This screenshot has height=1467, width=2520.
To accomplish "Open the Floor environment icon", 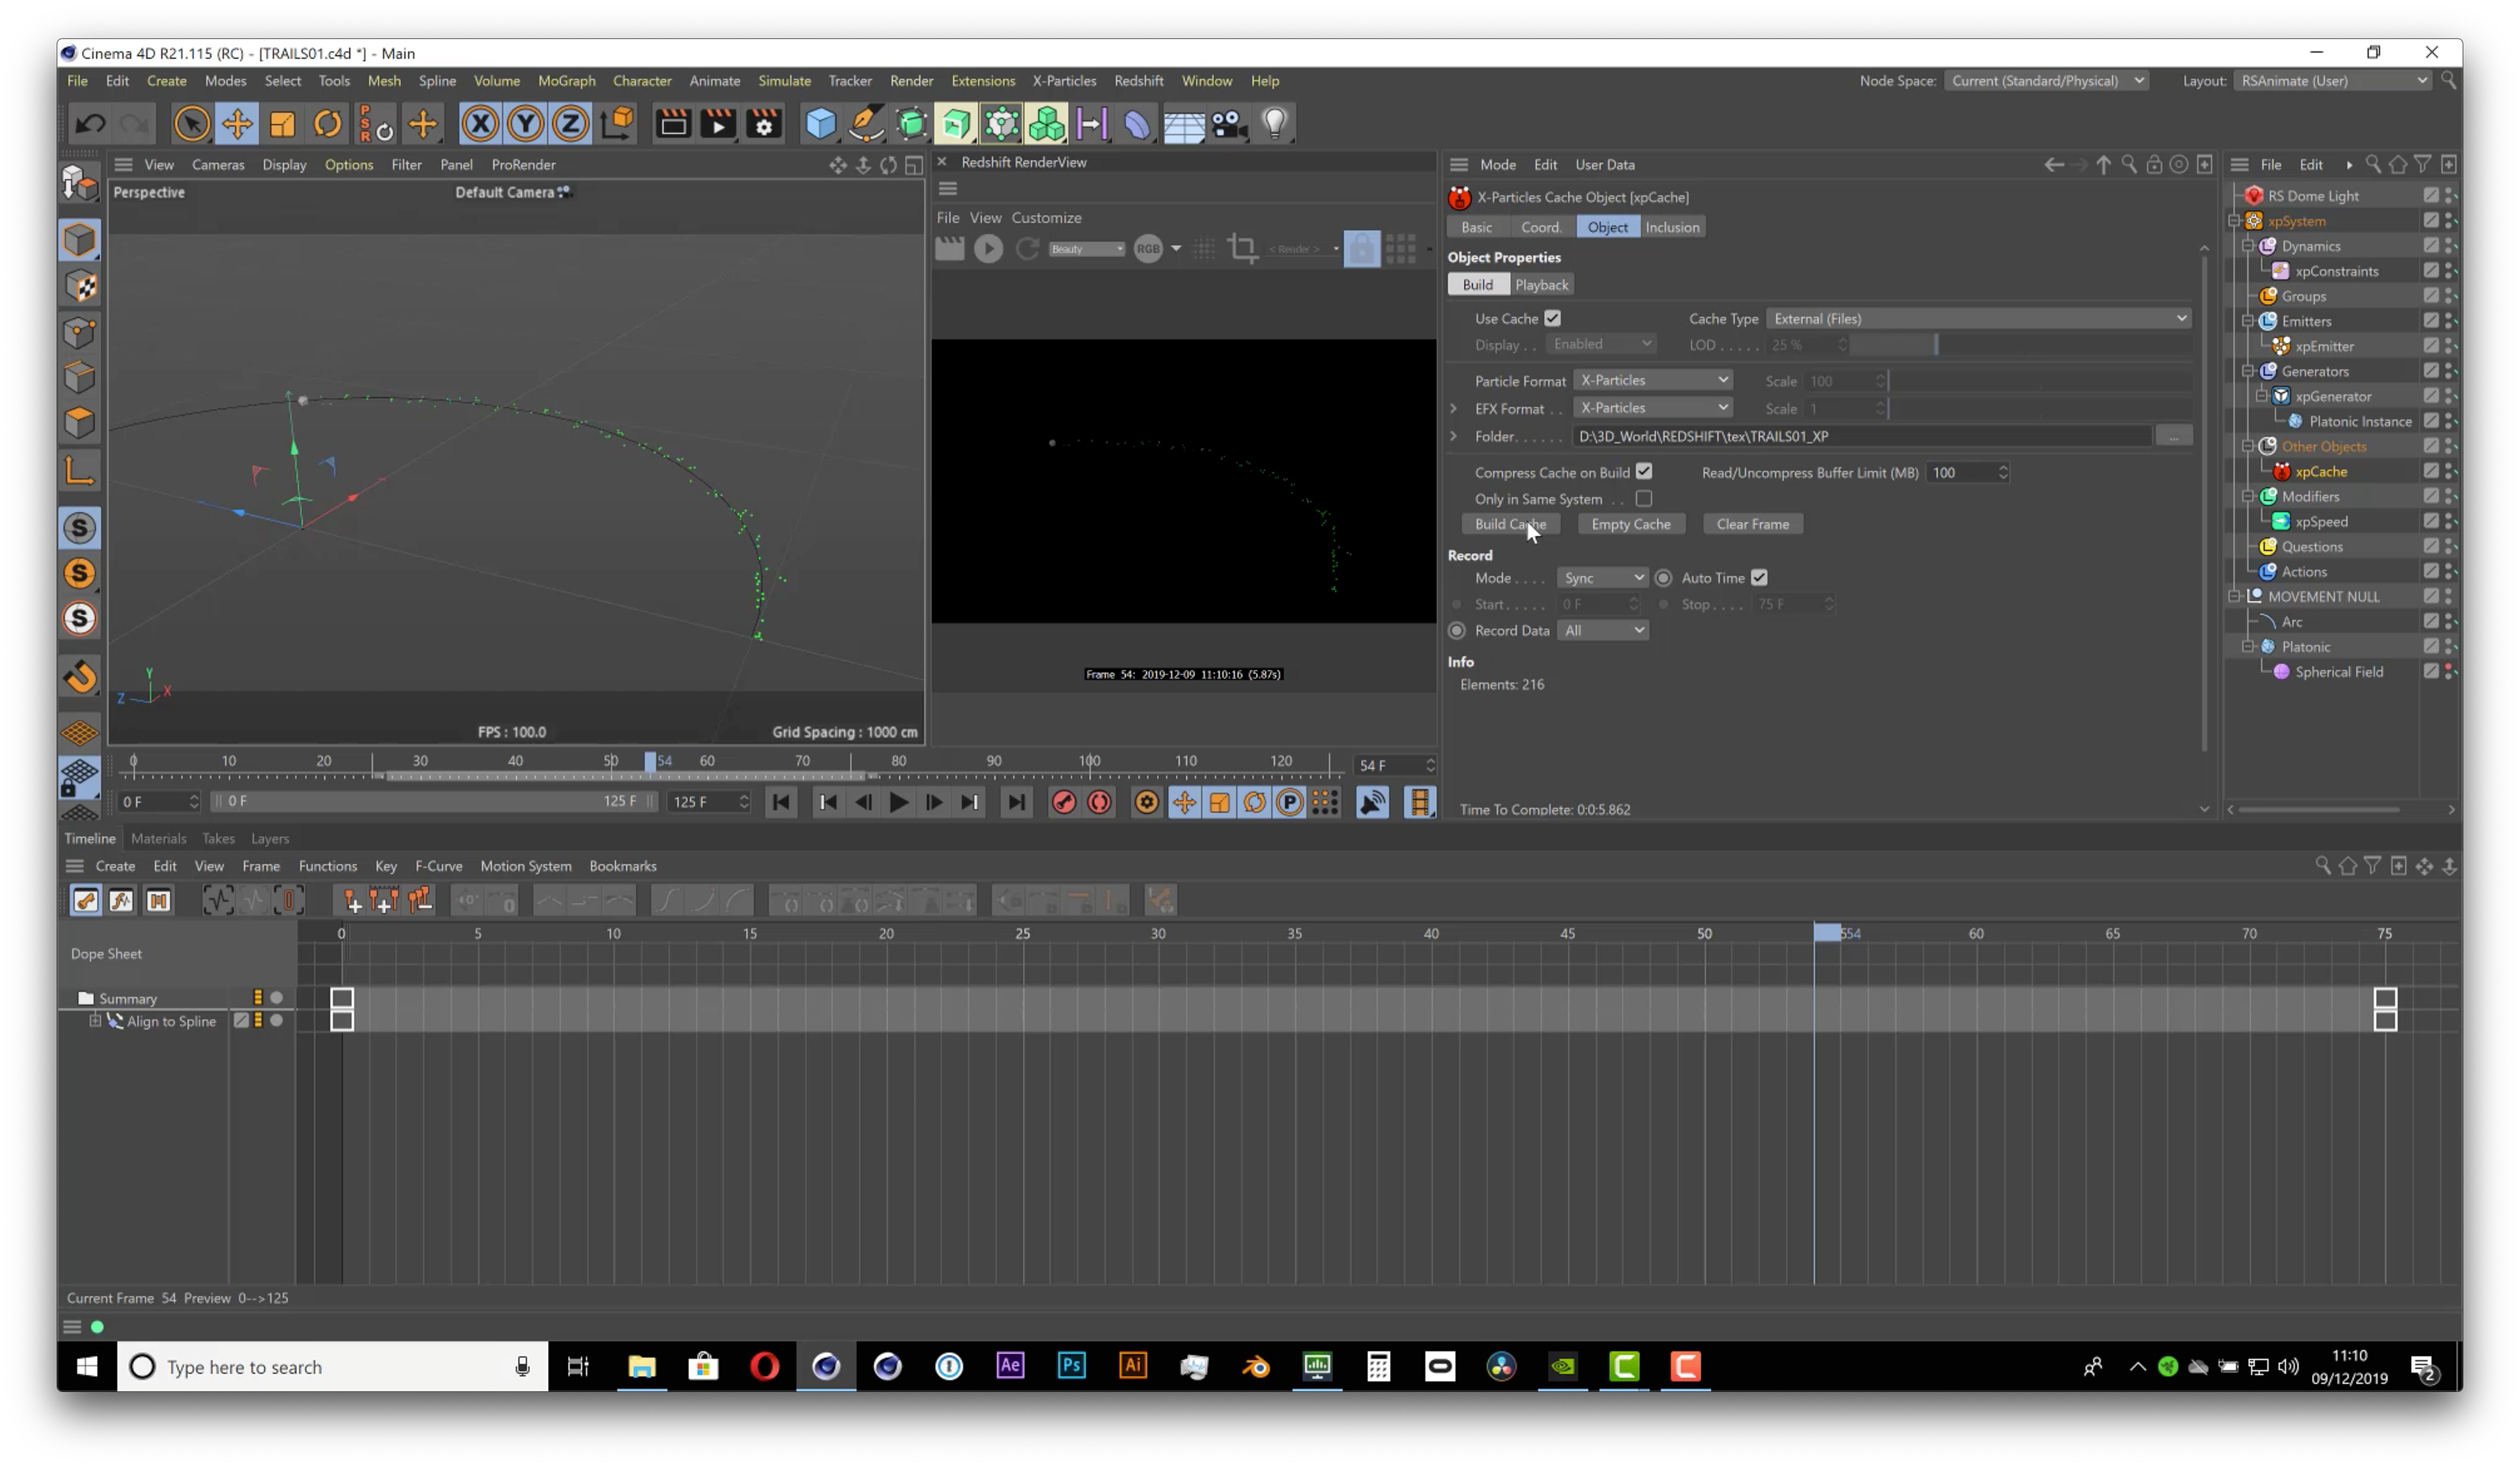I will [1183, 124].
